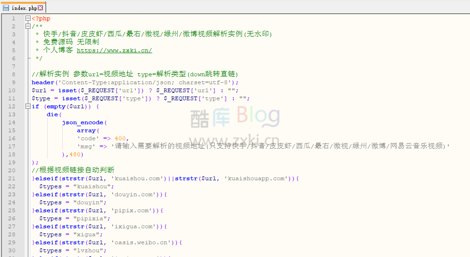Click the comment //根据视频链接自动判断
The height and width of the screenshot is (257, 470).
(73, 170)
